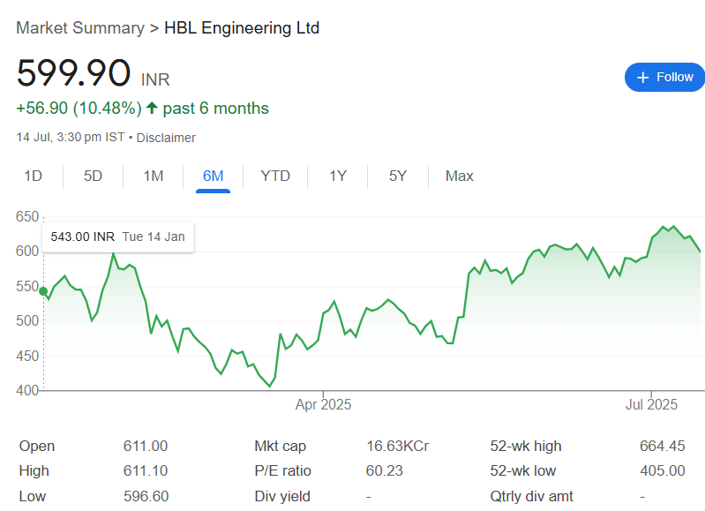
Task: Switch to the 1Y range tab
Action: click(338, 176)
